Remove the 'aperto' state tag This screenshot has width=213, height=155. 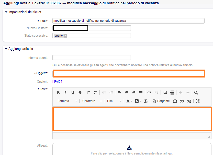click(65, 36)
